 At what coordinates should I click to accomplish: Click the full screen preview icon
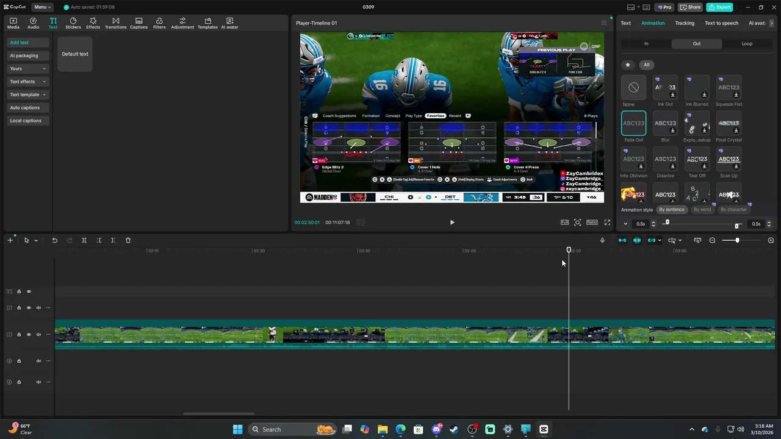coord(607,223)
